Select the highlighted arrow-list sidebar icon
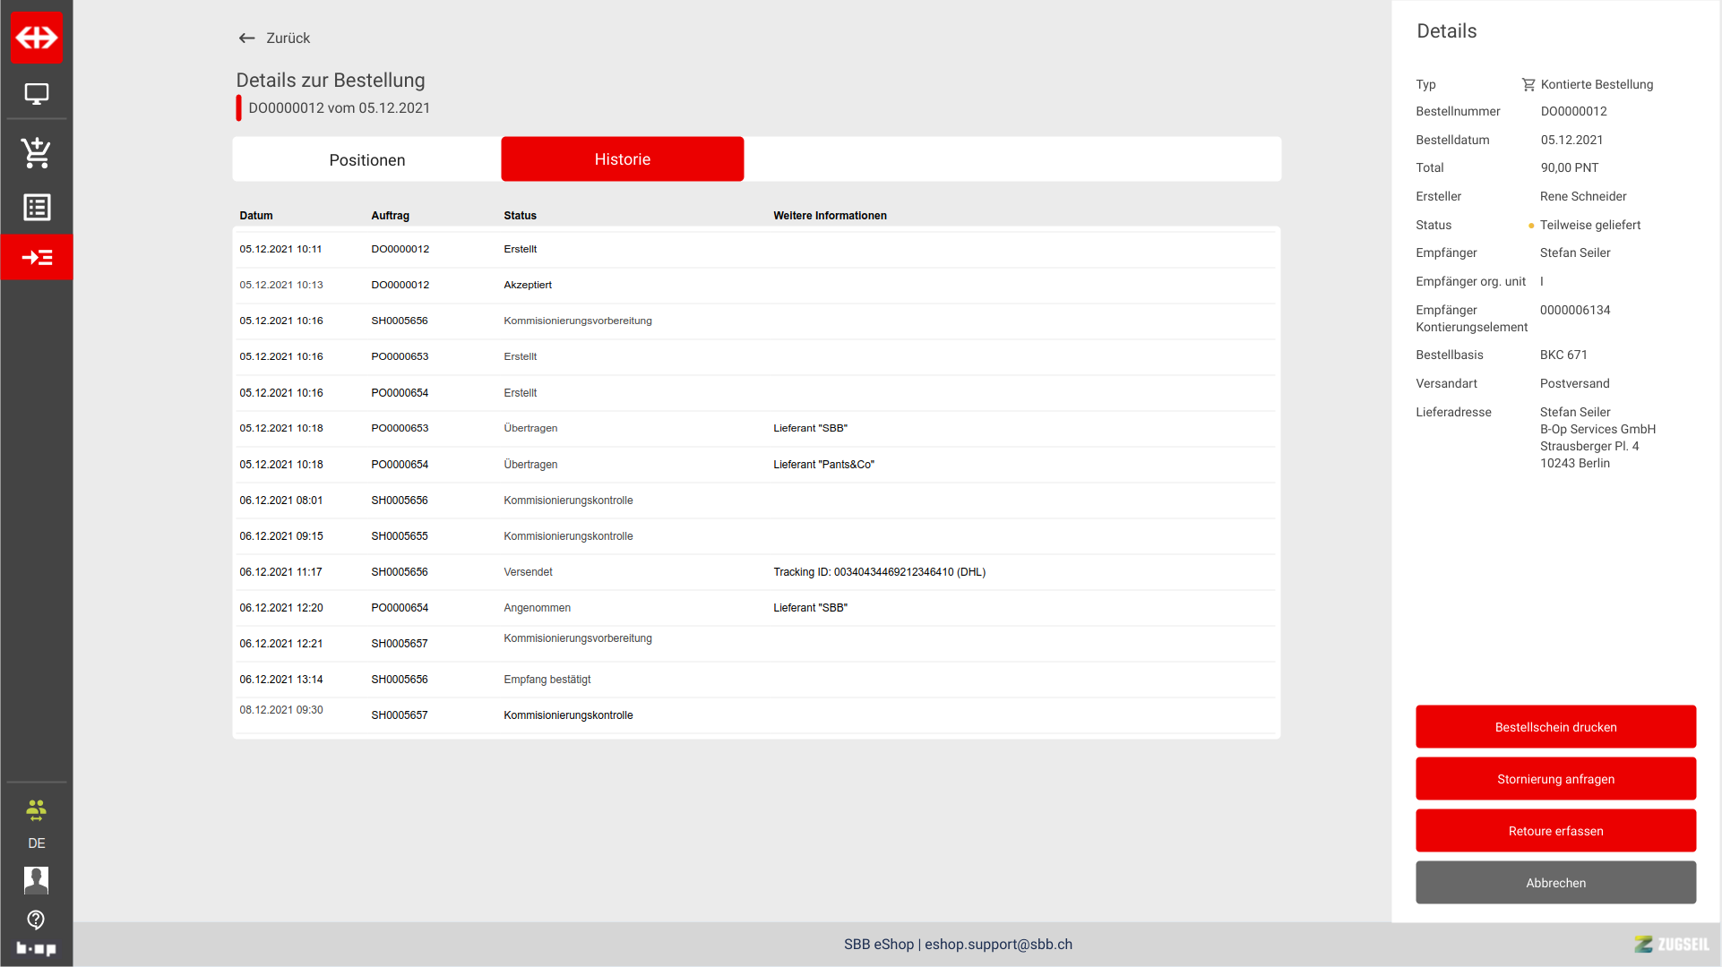This screenshot has width=1722, height=967. [37, 258]
